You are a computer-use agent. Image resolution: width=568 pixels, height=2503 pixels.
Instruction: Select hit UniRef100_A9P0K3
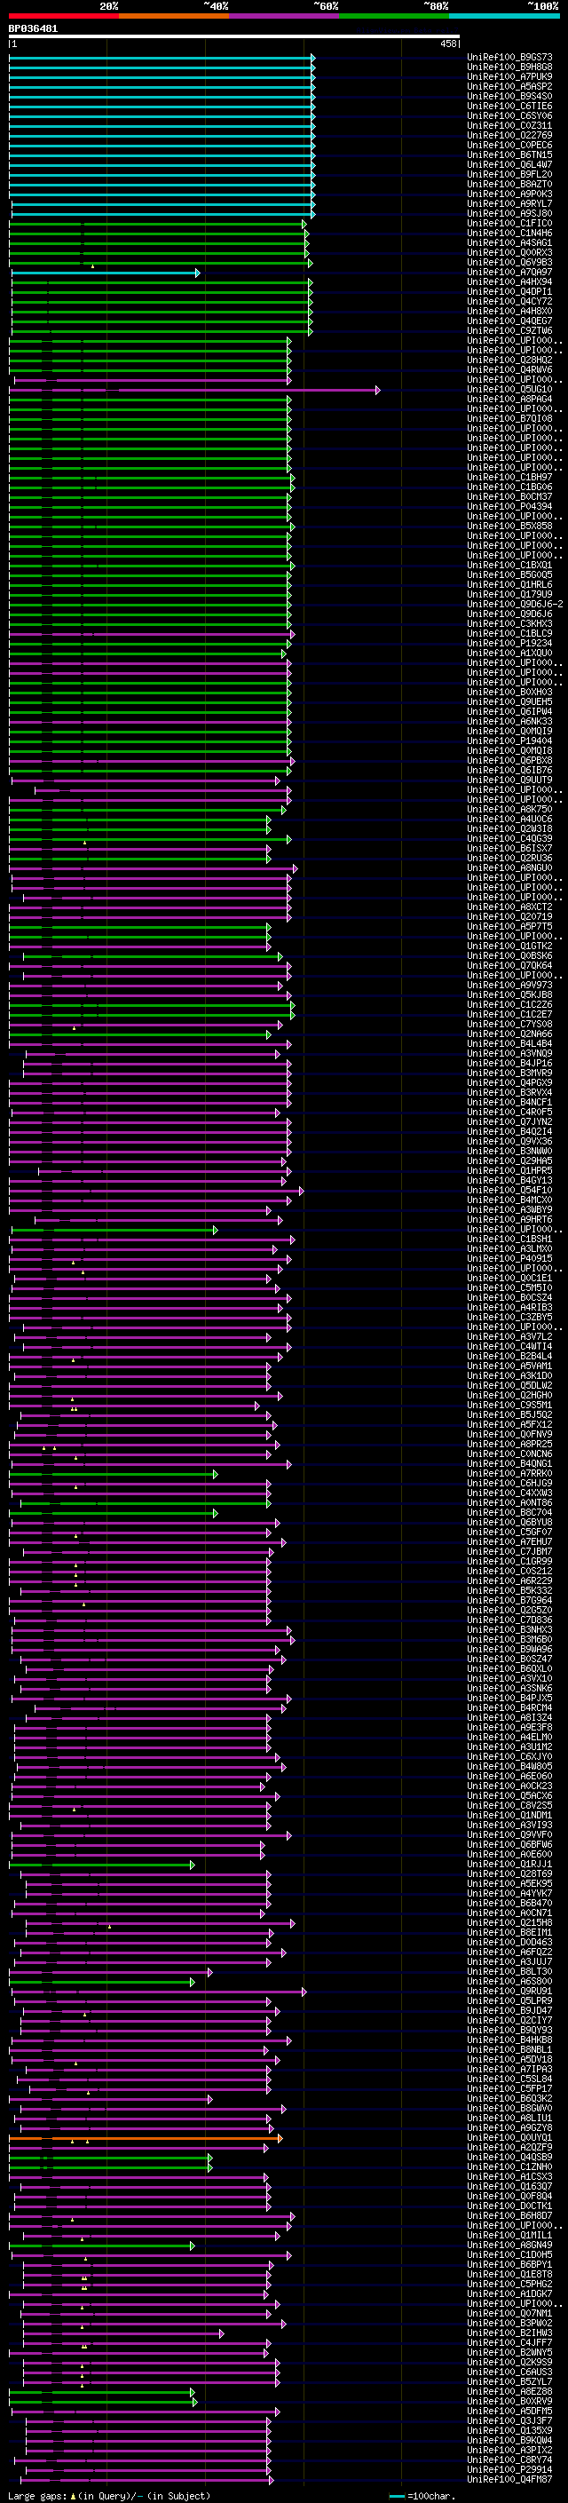[509, 194]
